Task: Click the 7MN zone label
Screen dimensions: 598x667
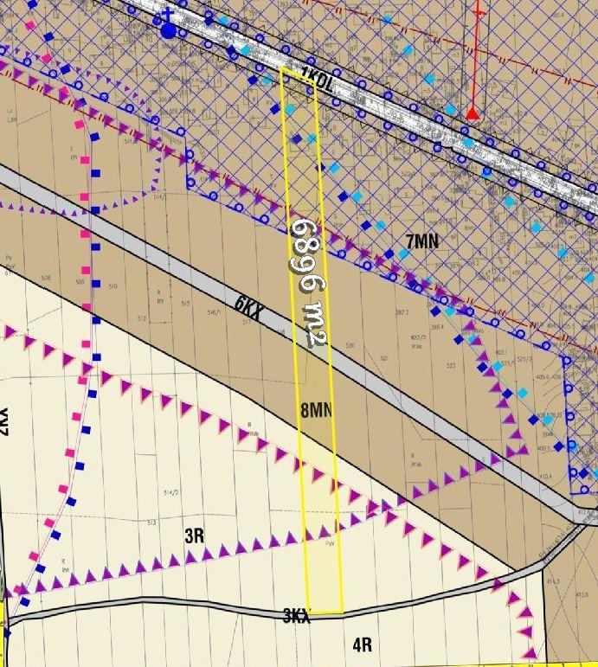Action: (x=421, y=241)
